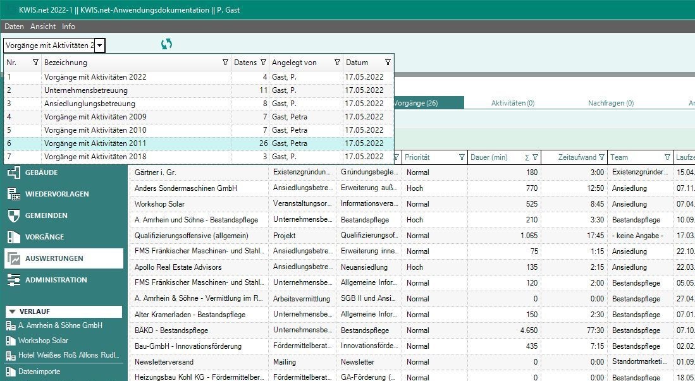Open Hotel Weißes Roß Alfons Rudl history link

click(x=69, y=356)
